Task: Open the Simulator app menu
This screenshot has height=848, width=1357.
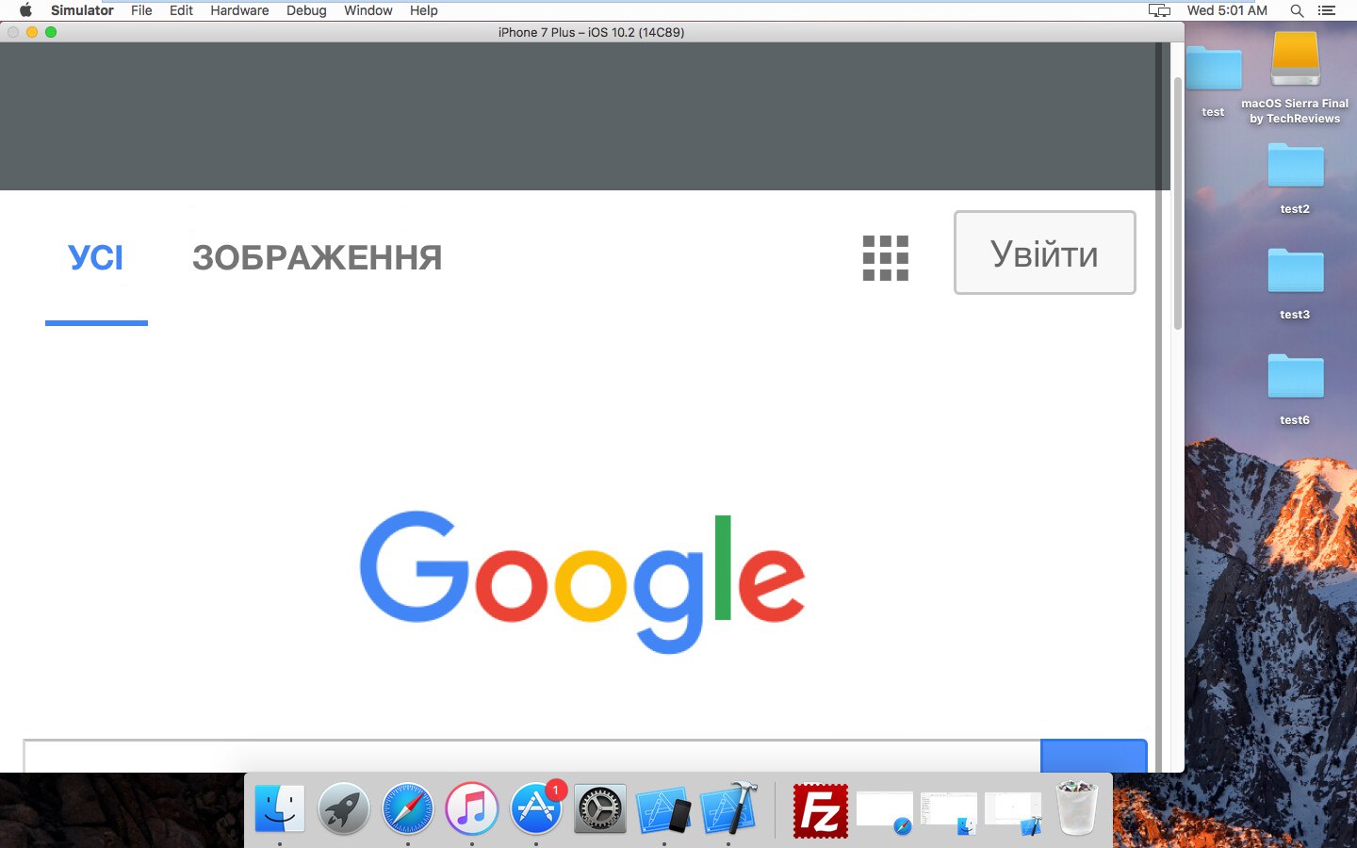Action: 82,10
